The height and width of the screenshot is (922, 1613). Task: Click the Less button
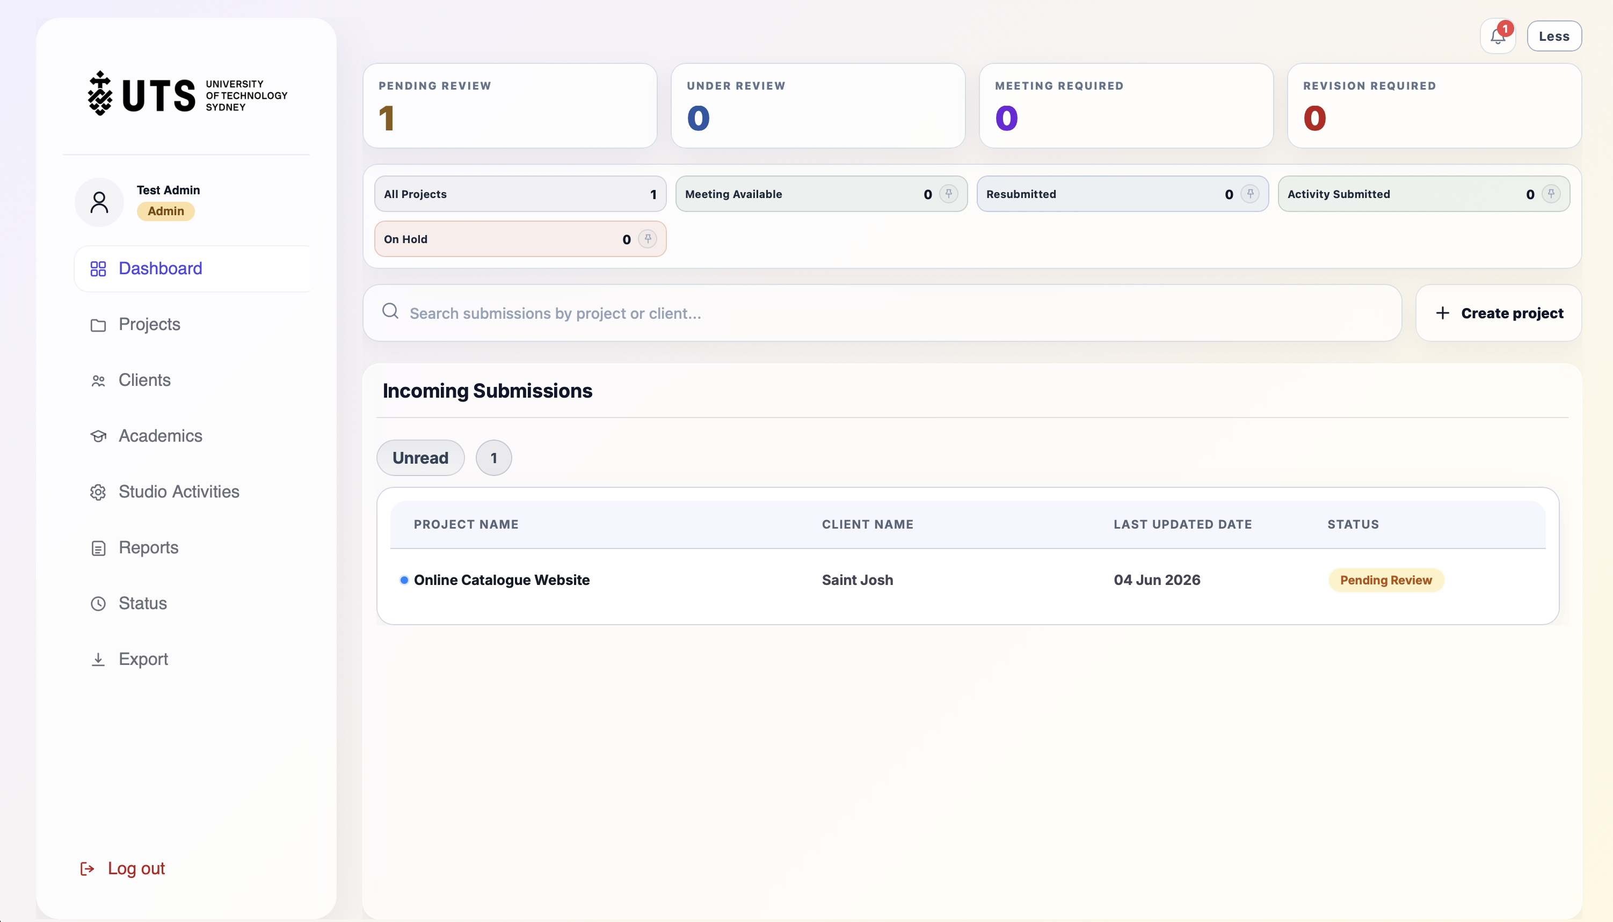(1554, 36)
